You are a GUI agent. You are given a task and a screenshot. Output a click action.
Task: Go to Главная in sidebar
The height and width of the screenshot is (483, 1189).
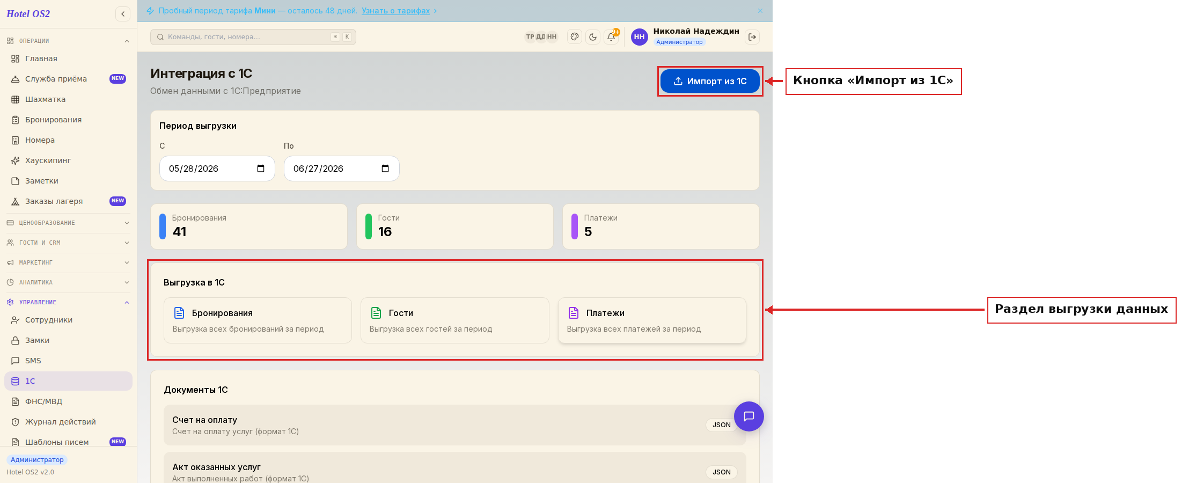68,58
